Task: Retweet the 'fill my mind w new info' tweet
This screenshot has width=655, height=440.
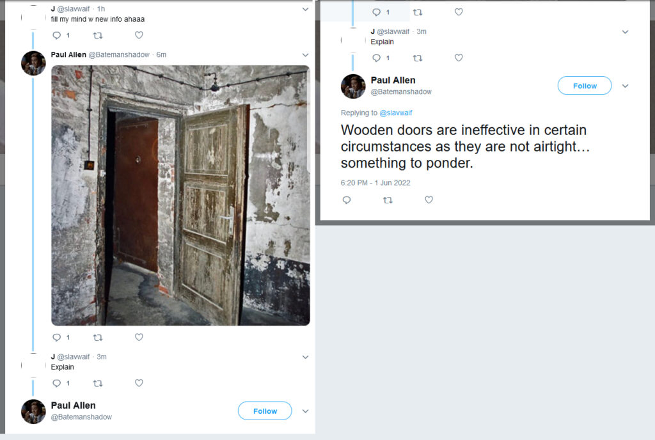Action: [98, 36]
